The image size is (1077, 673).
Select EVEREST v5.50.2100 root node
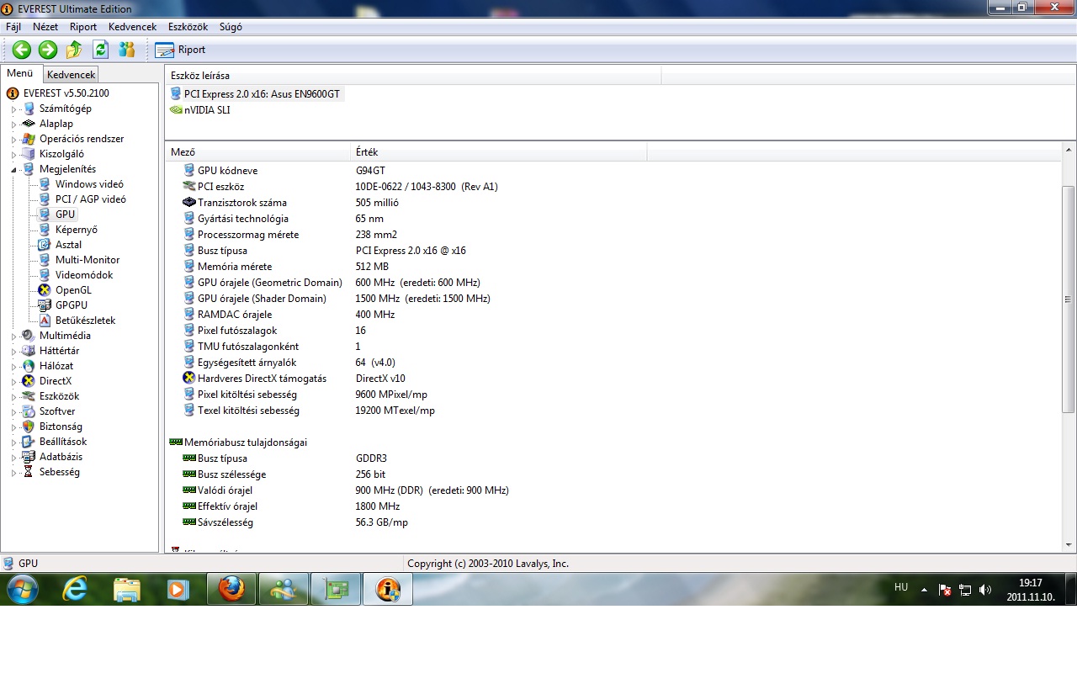click(x=59, y=93)
